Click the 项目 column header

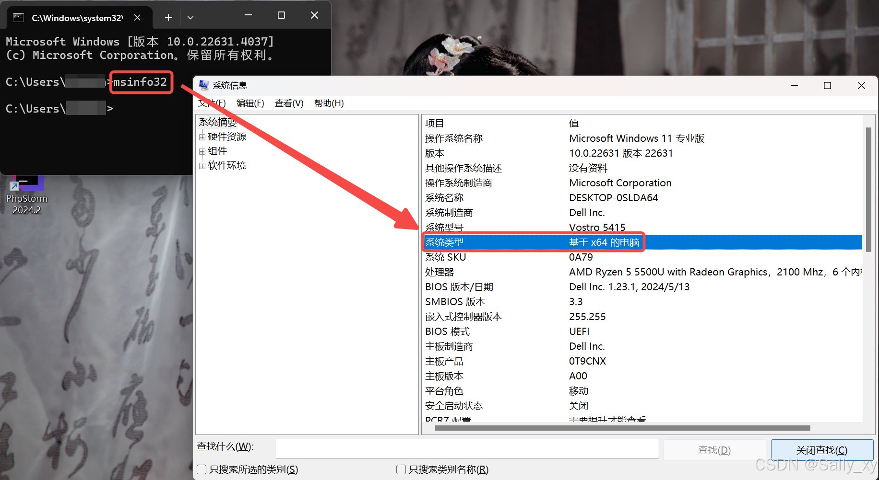494,123
